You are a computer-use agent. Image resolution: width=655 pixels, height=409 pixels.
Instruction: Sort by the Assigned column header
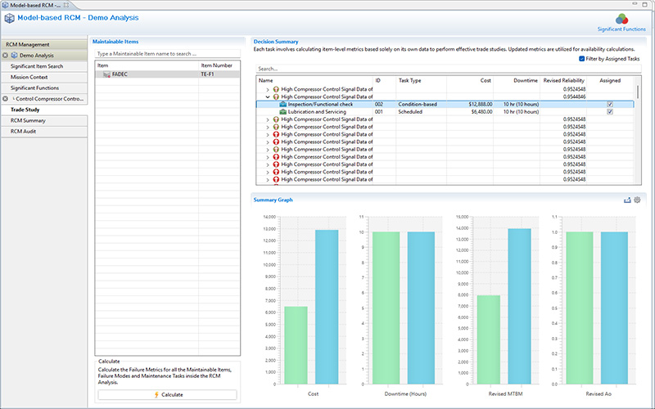pyautogui.click(x=610, y=80)
